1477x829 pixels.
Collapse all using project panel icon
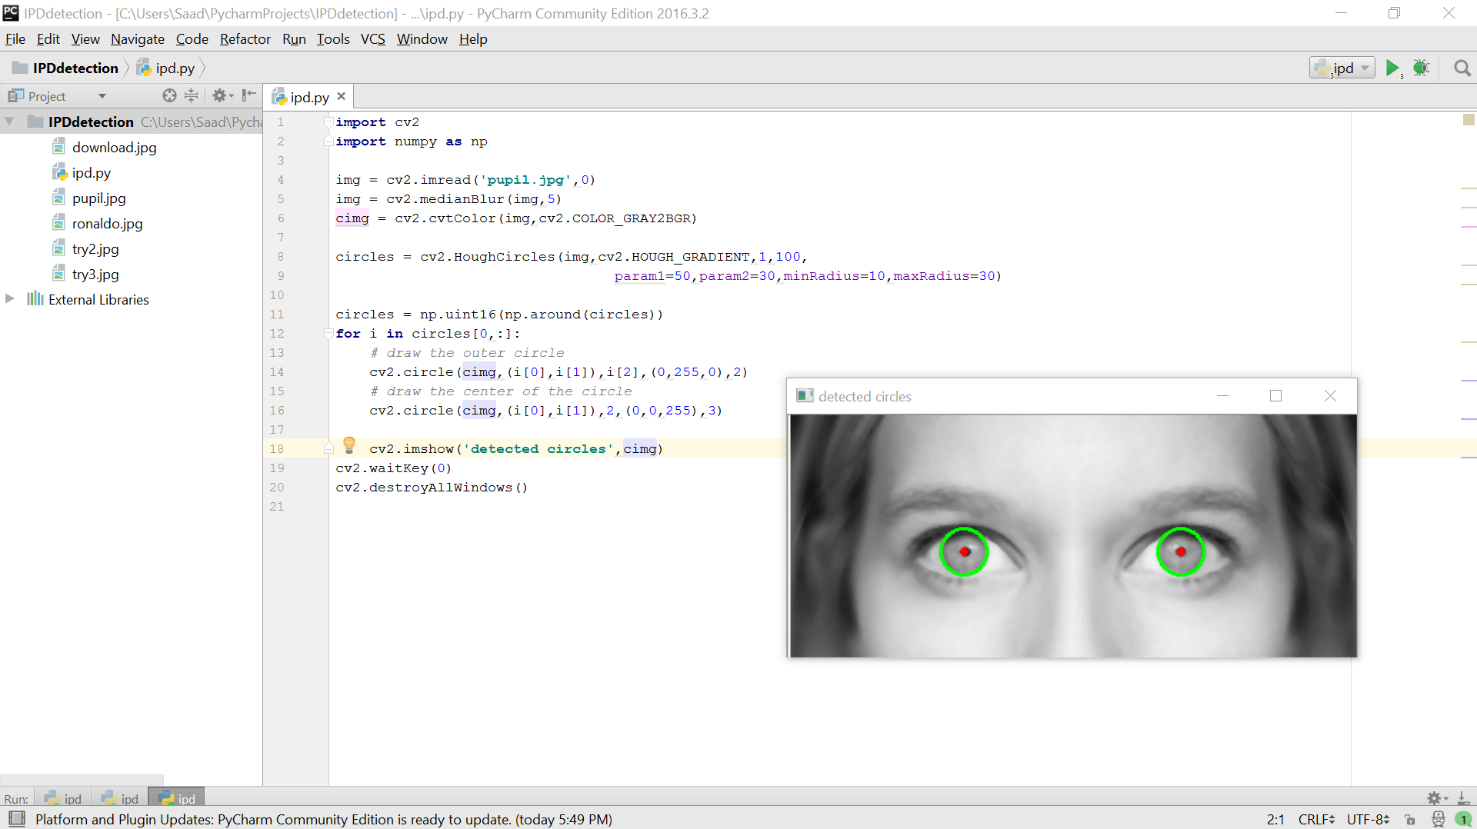coord(192,95)
